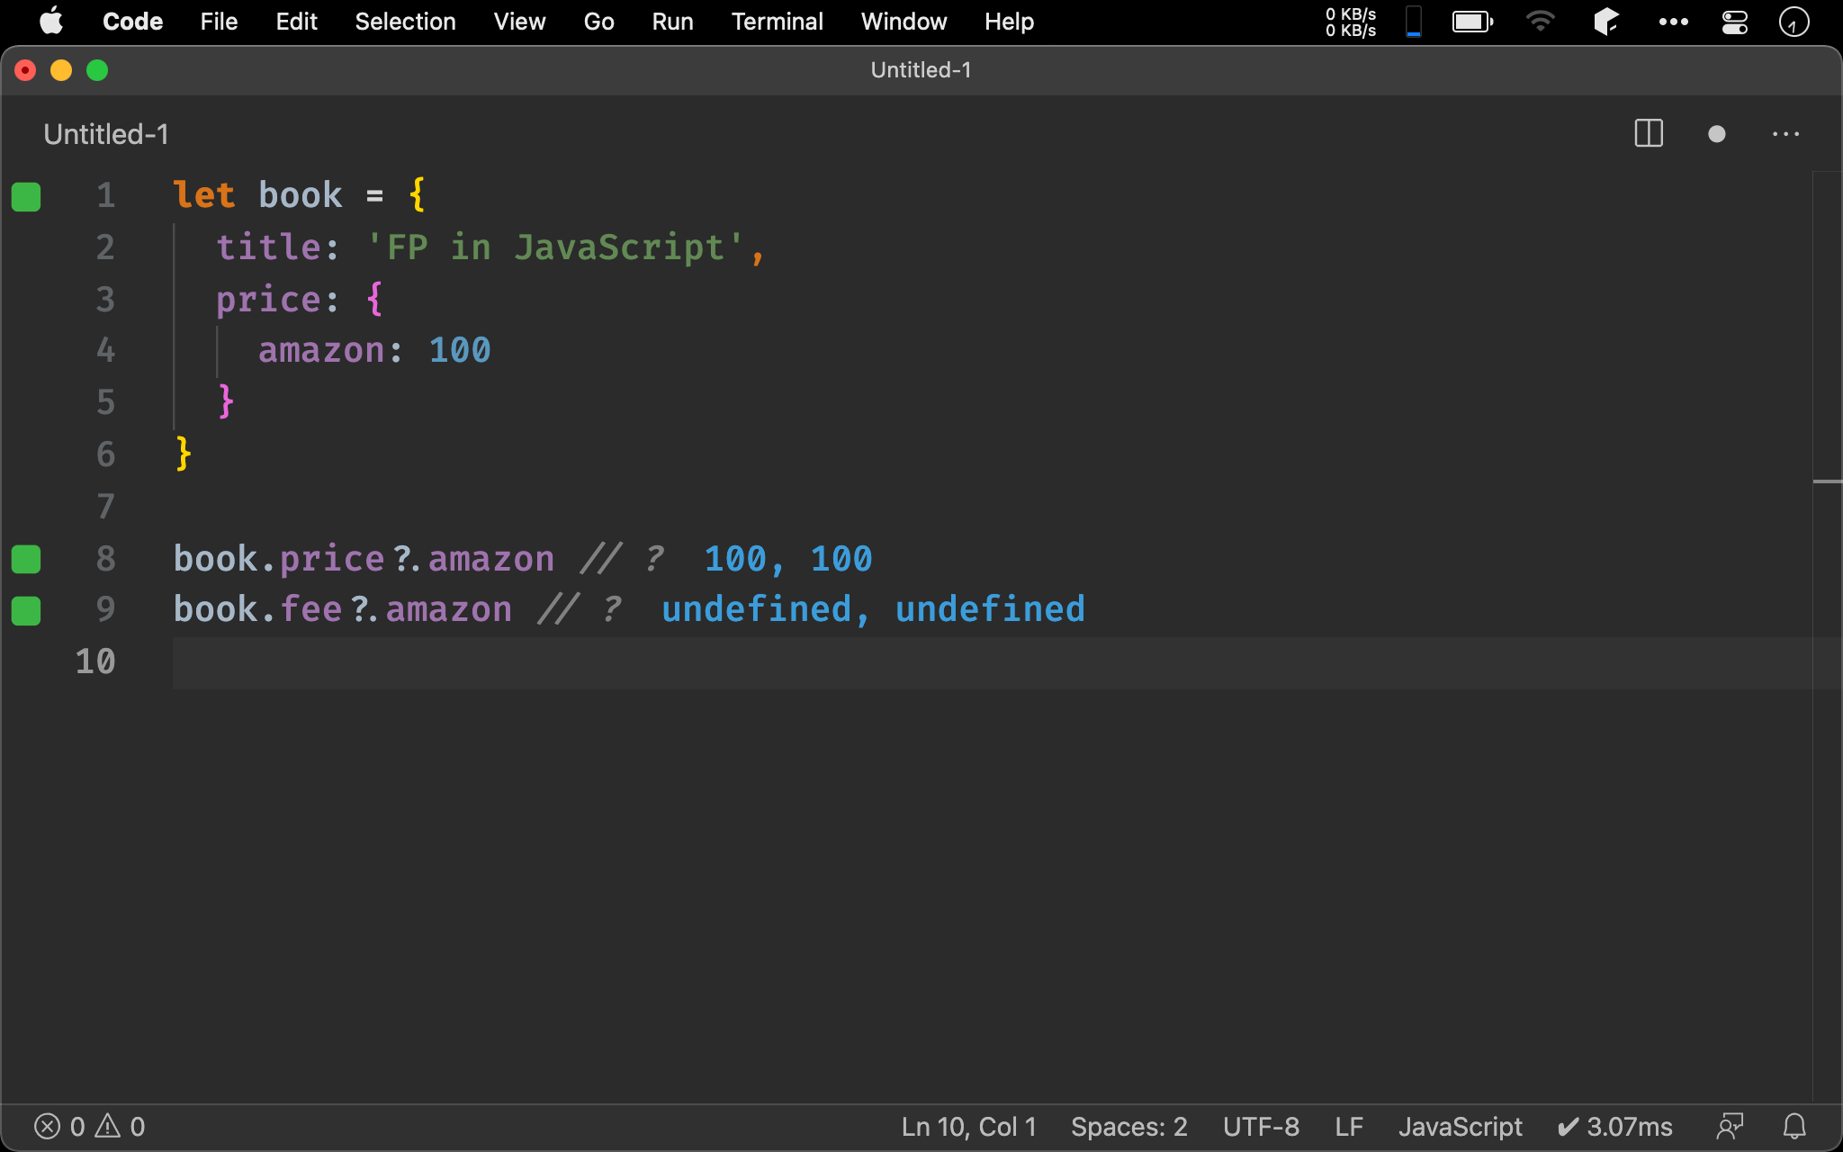Open the Edit menu
The height and width of the screenshot is (1152, 1843).
coord(296,21)
